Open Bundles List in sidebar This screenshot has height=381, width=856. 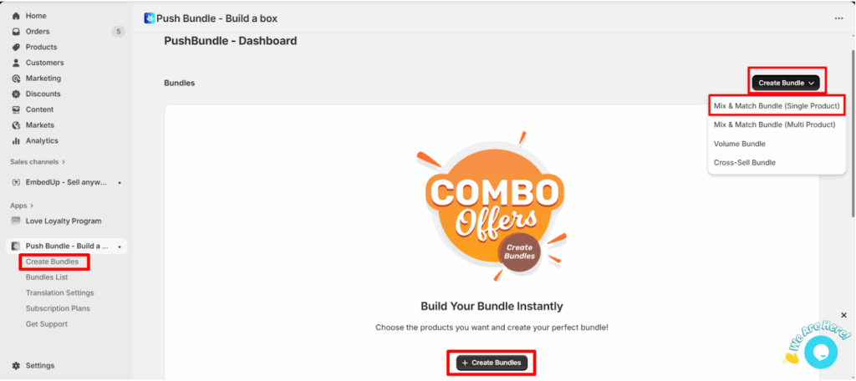(47, 277)
